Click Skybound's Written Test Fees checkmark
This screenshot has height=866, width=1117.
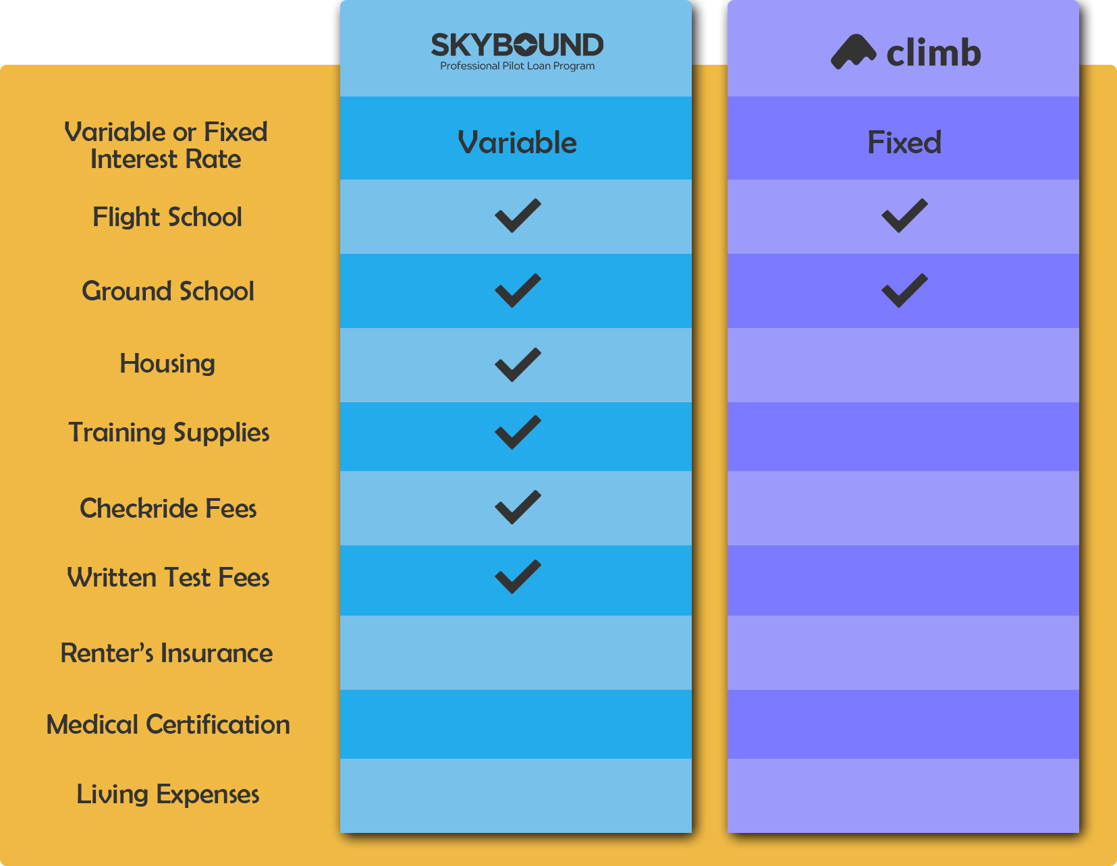518,577
